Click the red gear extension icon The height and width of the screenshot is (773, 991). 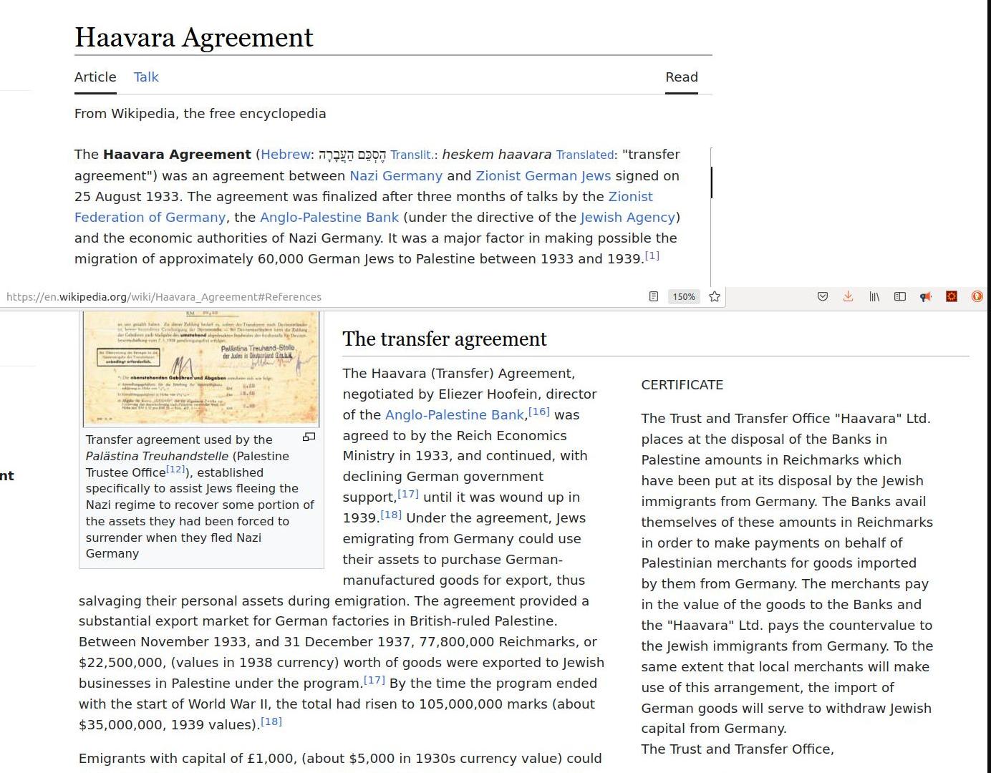[952, 296]
